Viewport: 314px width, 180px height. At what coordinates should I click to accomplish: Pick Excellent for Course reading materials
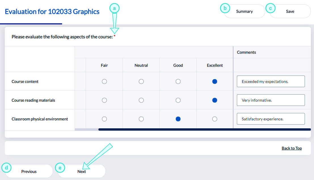click(x=215, y=100)
